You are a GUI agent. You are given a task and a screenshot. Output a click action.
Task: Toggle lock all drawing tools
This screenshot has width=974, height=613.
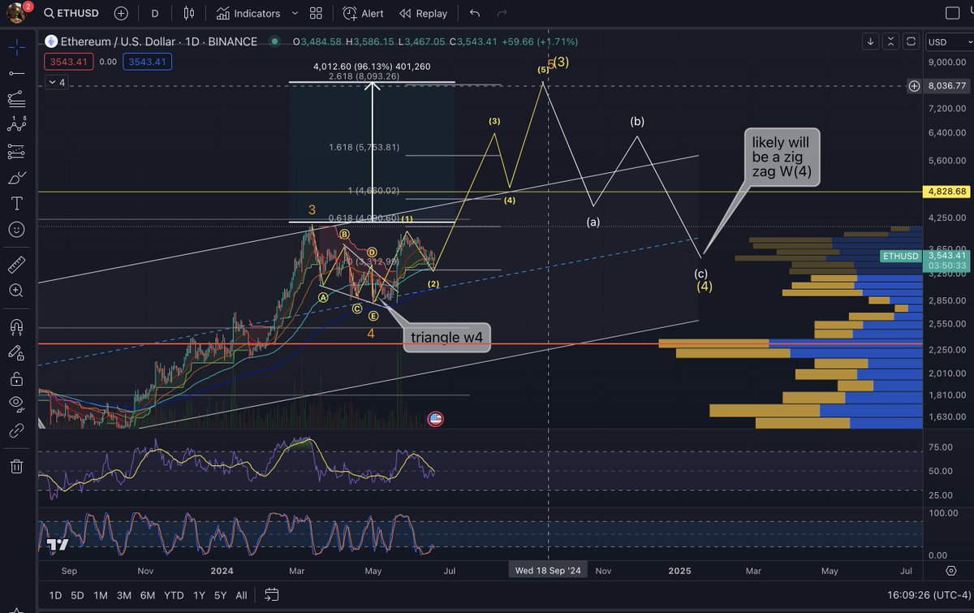pos(16,378)
